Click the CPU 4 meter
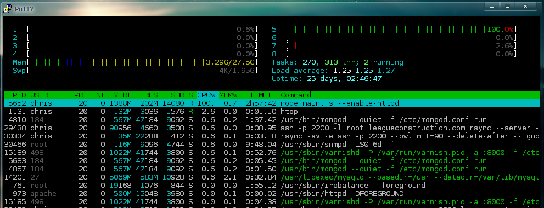Viewport: 544px width, 208px height. (x=135, y=54)
